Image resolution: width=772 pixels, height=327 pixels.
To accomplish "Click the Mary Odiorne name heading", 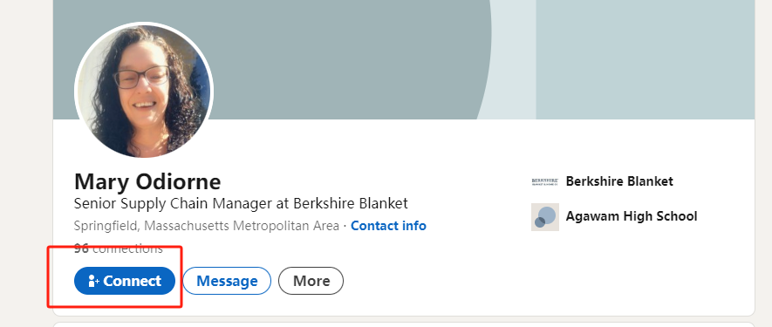I will click(x=147, y=181).
